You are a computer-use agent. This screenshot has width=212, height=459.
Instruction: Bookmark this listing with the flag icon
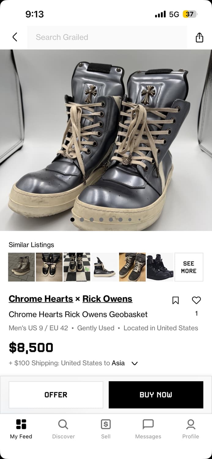pos(176,300)
